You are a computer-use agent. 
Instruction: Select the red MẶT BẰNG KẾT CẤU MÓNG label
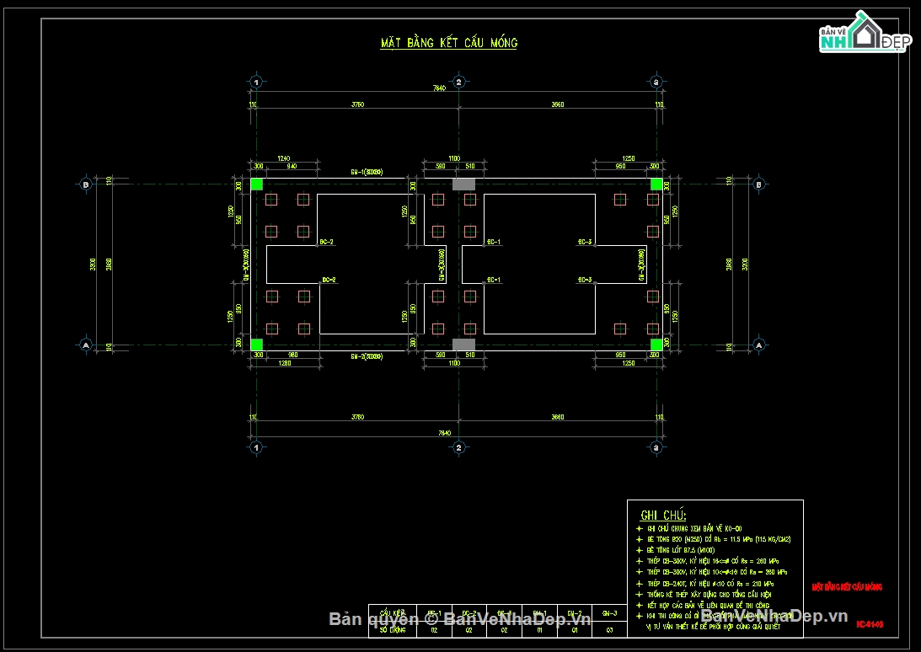click(848, 587)
